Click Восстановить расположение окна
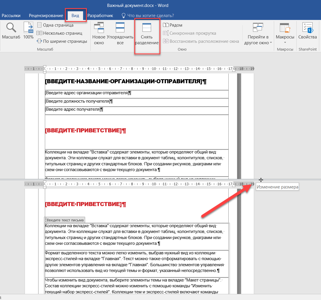 pos(201,41)
